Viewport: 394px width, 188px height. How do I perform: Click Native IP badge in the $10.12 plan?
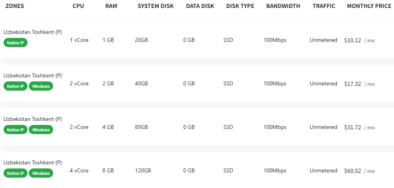click(16, 43)
